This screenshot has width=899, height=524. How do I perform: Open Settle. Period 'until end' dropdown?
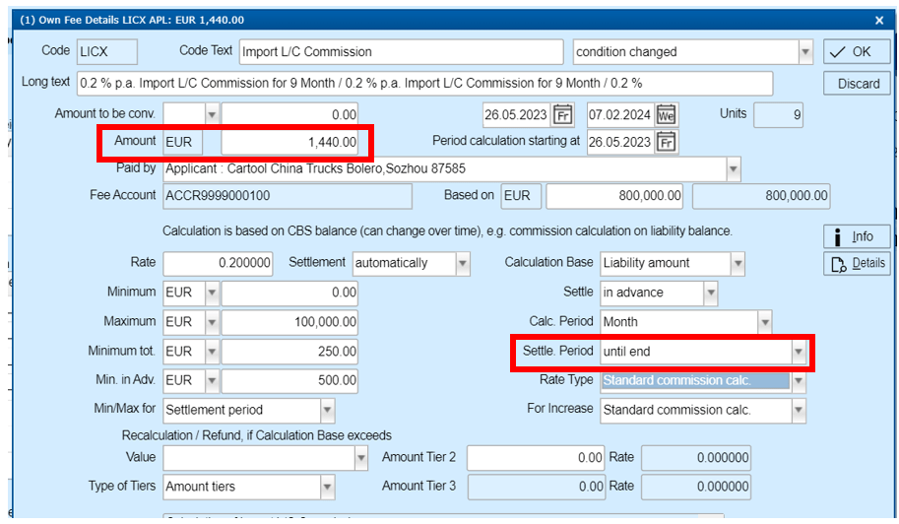(x=799, y=352)
